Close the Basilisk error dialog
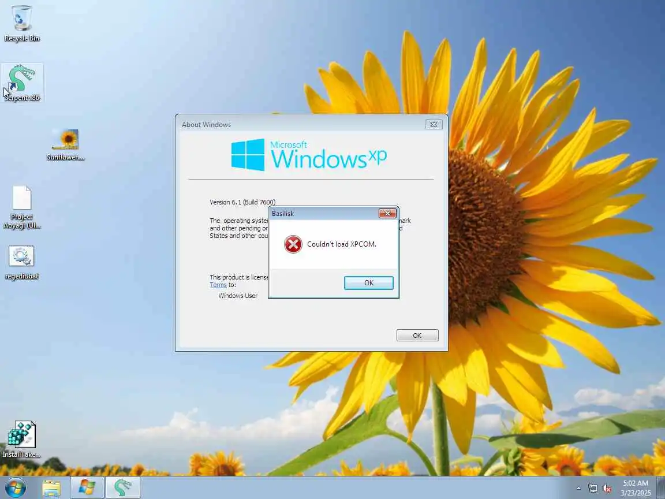The width and height of the screenshot is (665, 499). click(387, 213)
